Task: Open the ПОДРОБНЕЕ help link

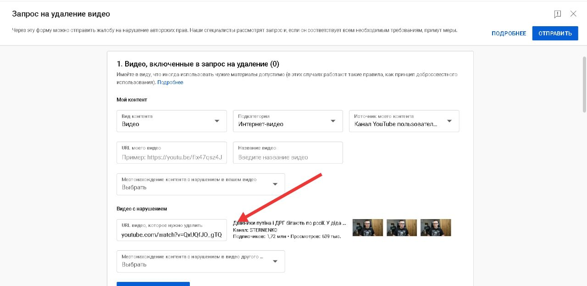Action: [x=509, y=33]
